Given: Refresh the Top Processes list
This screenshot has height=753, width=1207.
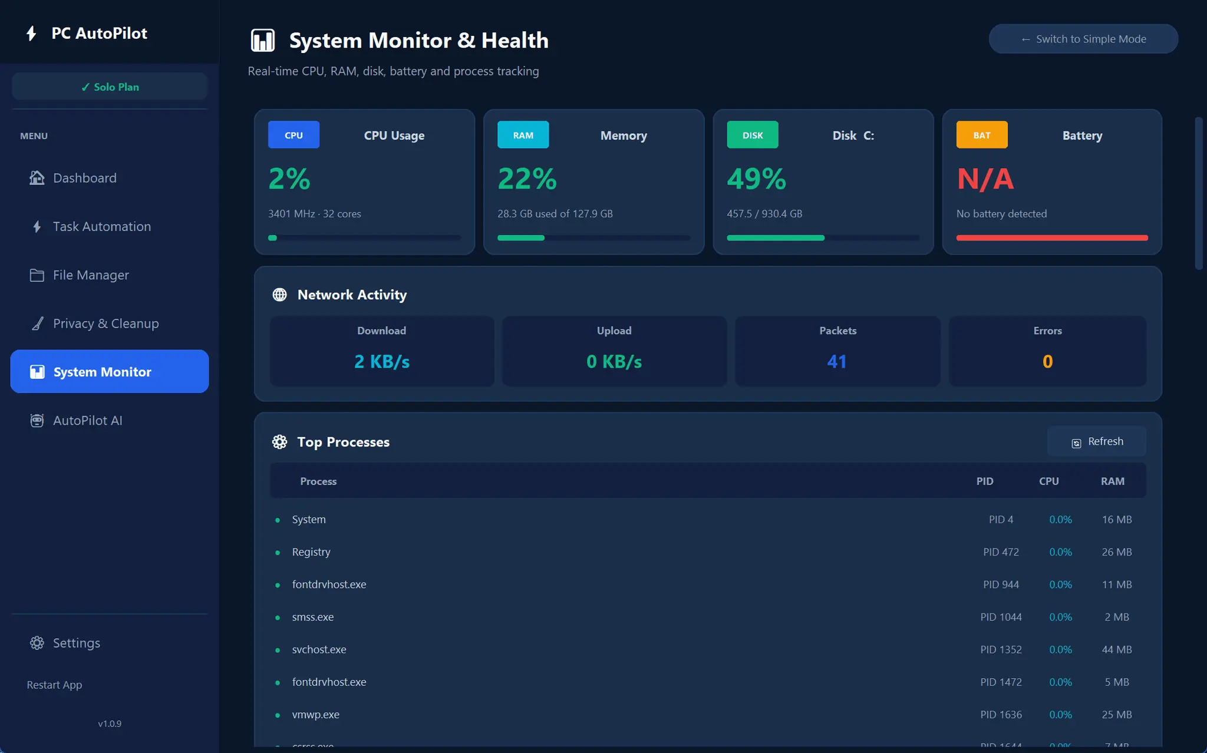Looking at the screenshot, I should tap(1097, 441).
